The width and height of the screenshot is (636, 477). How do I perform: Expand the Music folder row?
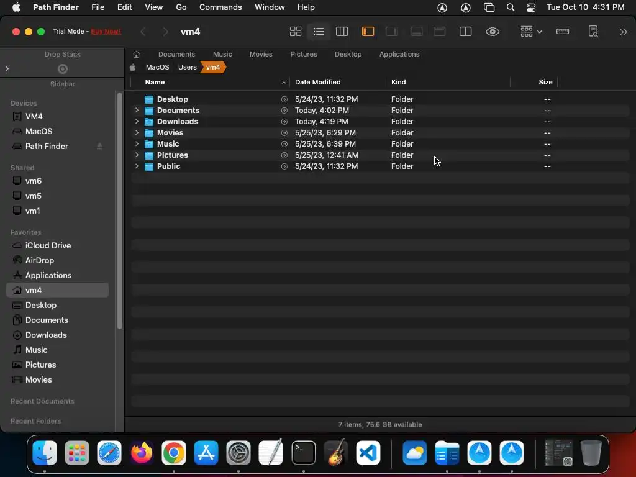pos(137,143)
